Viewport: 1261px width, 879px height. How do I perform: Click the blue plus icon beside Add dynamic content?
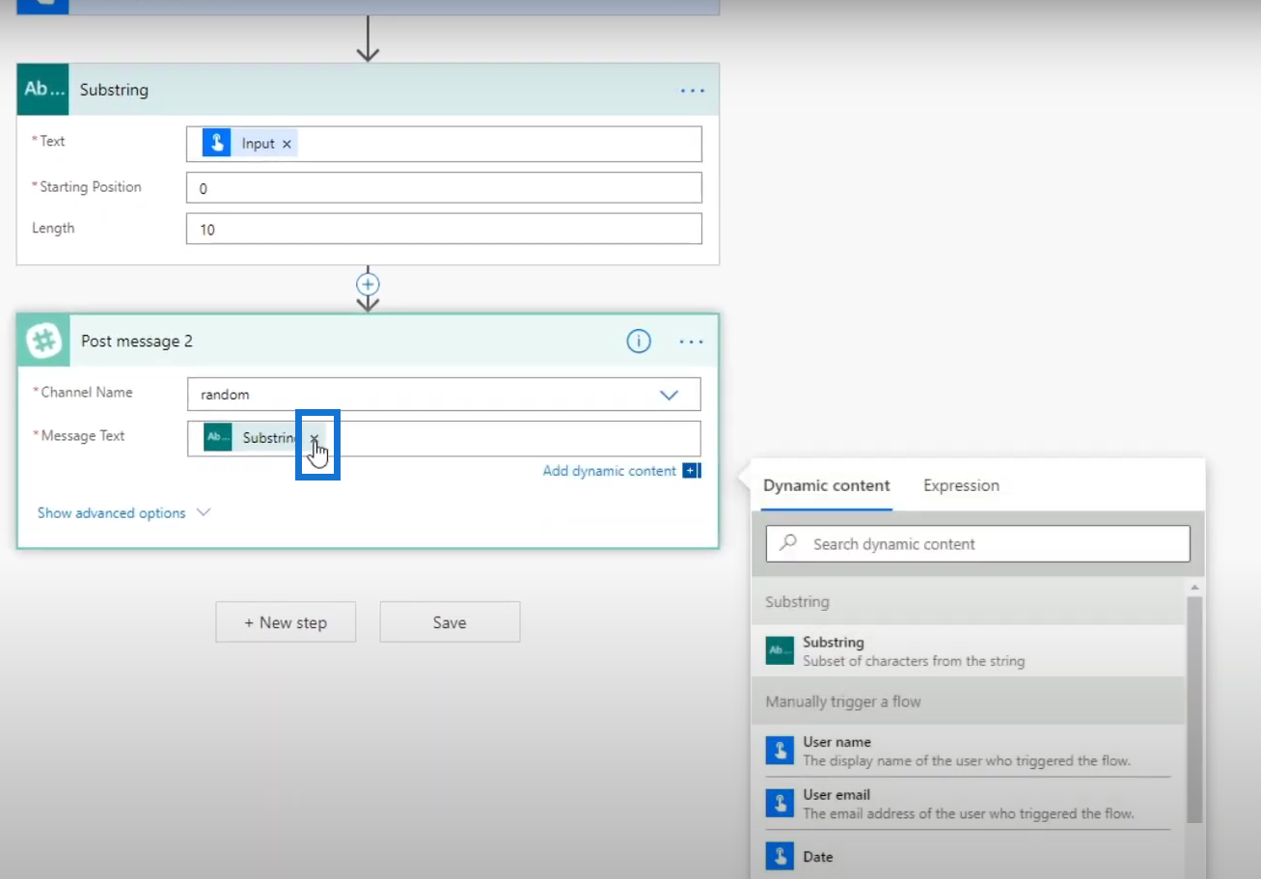coord(691,471)
